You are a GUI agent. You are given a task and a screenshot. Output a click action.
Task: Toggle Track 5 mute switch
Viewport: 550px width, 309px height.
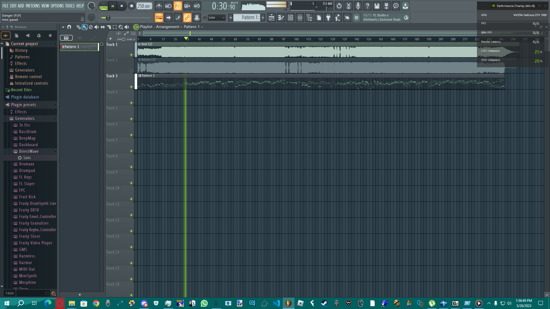131,119
